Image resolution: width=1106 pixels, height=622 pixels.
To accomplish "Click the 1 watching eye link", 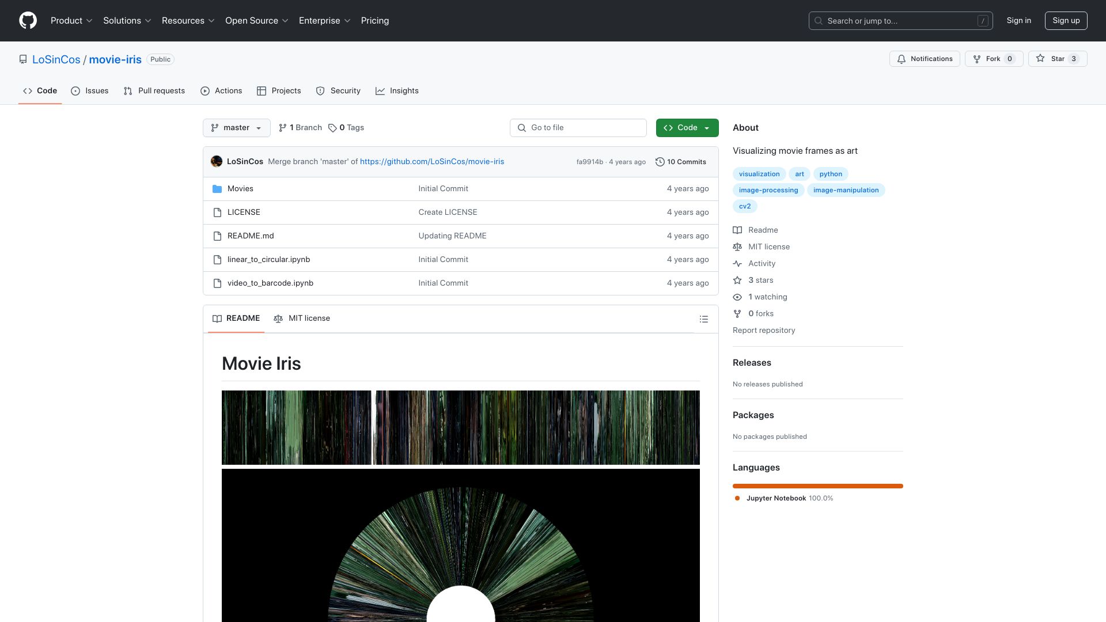I will tap(760, 297).
